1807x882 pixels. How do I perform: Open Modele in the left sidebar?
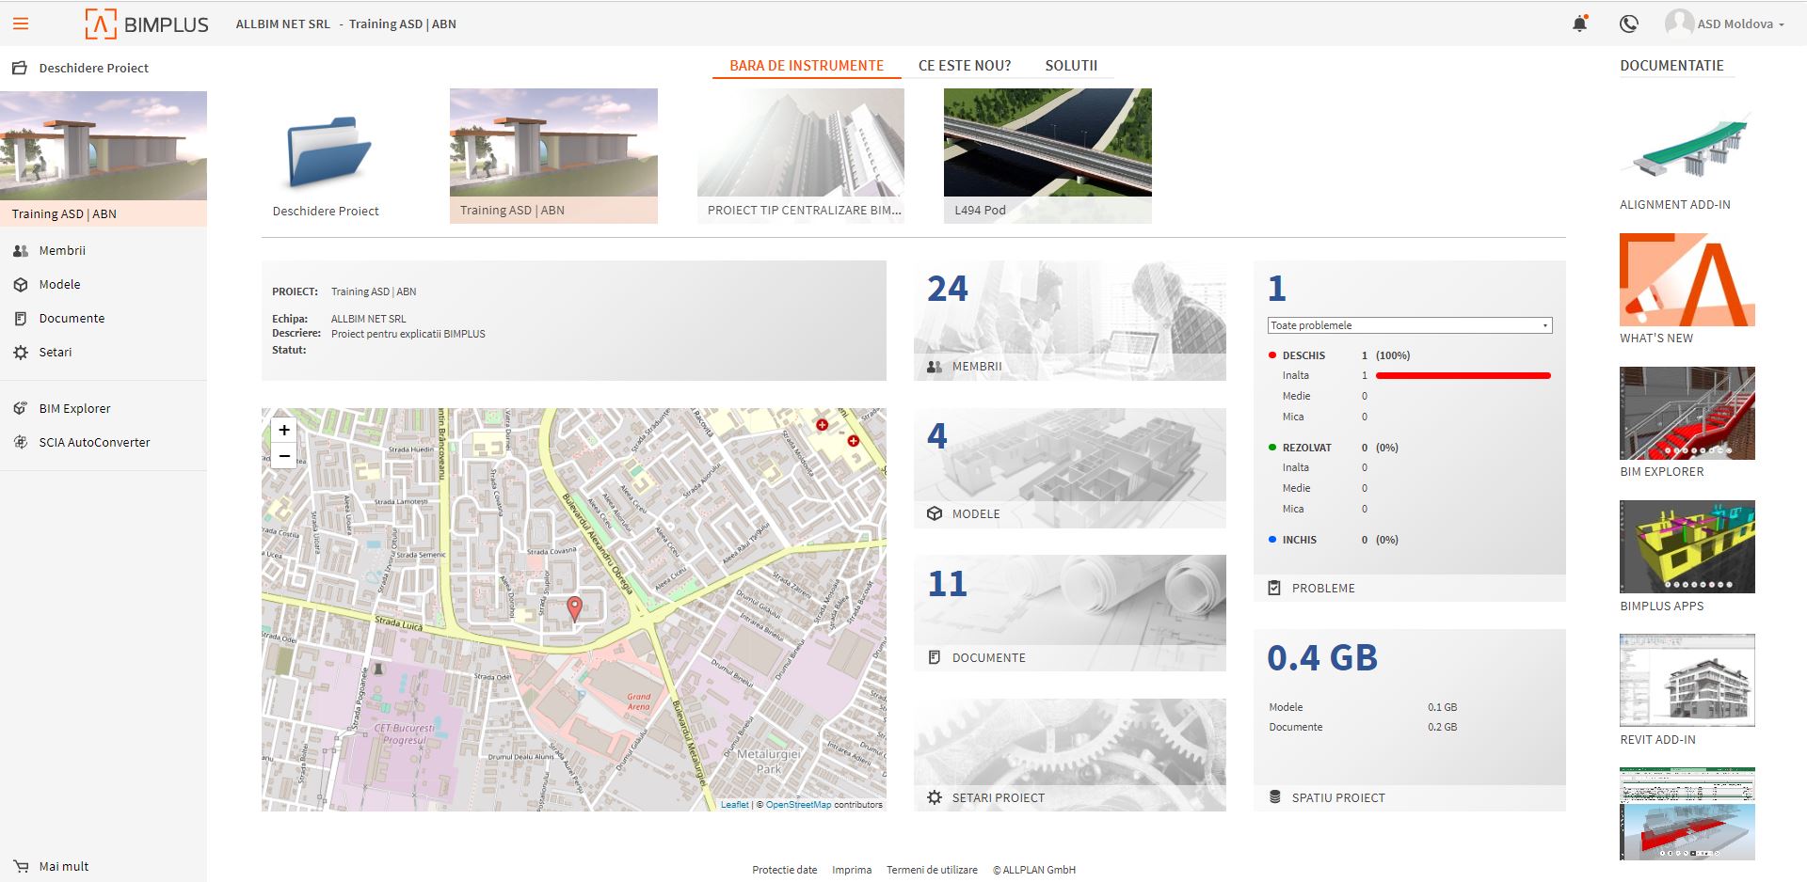point(59,284)
